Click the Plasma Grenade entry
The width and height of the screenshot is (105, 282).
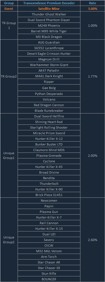[49, 156]
